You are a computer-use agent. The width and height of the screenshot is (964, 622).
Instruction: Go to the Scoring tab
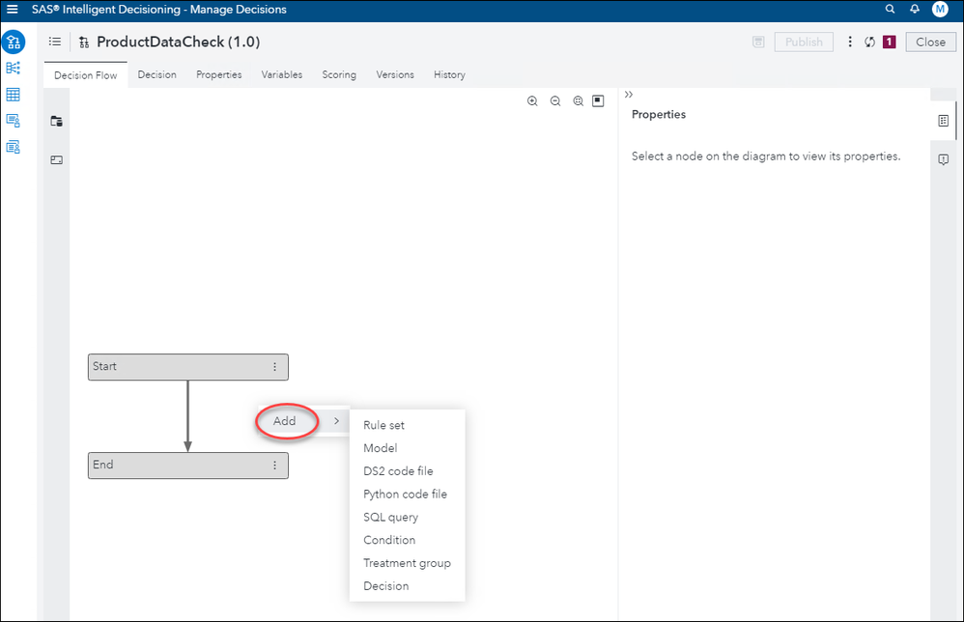(339, 74)
